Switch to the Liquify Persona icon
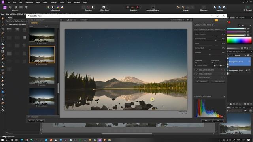Screen dimensions: 253x142 click(x=11, y=7)
